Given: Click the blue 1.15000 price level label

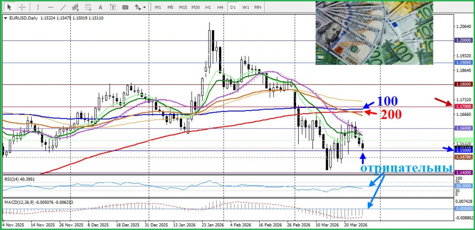Looking at the screenshot, I should click(x=463, y=150).
